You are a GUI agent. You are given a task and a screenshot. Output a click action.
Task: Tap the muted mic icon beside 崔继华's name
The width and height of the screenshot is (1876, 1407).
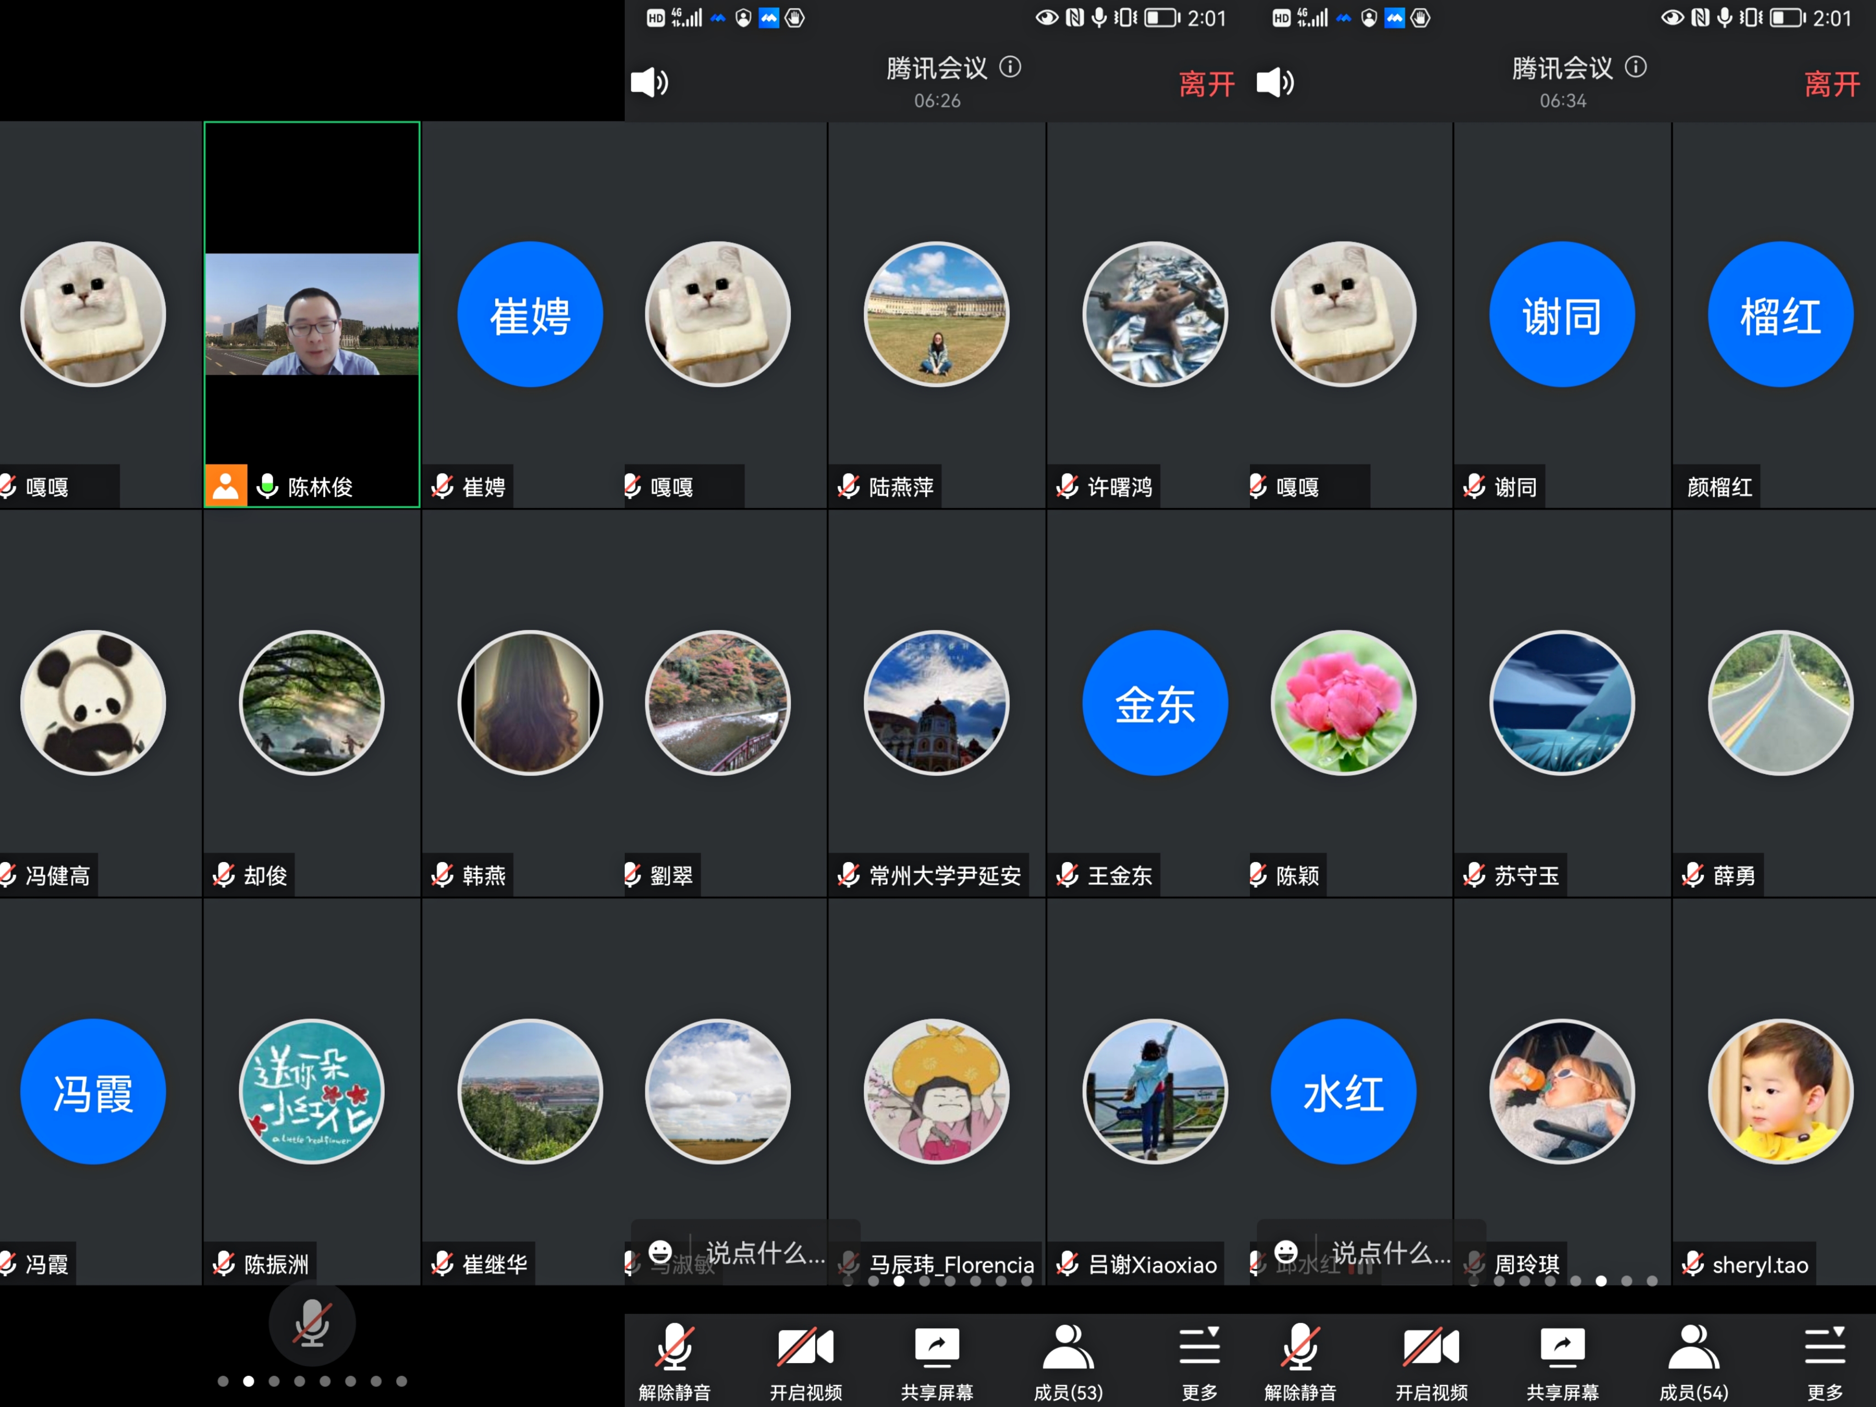[443, 1264]
